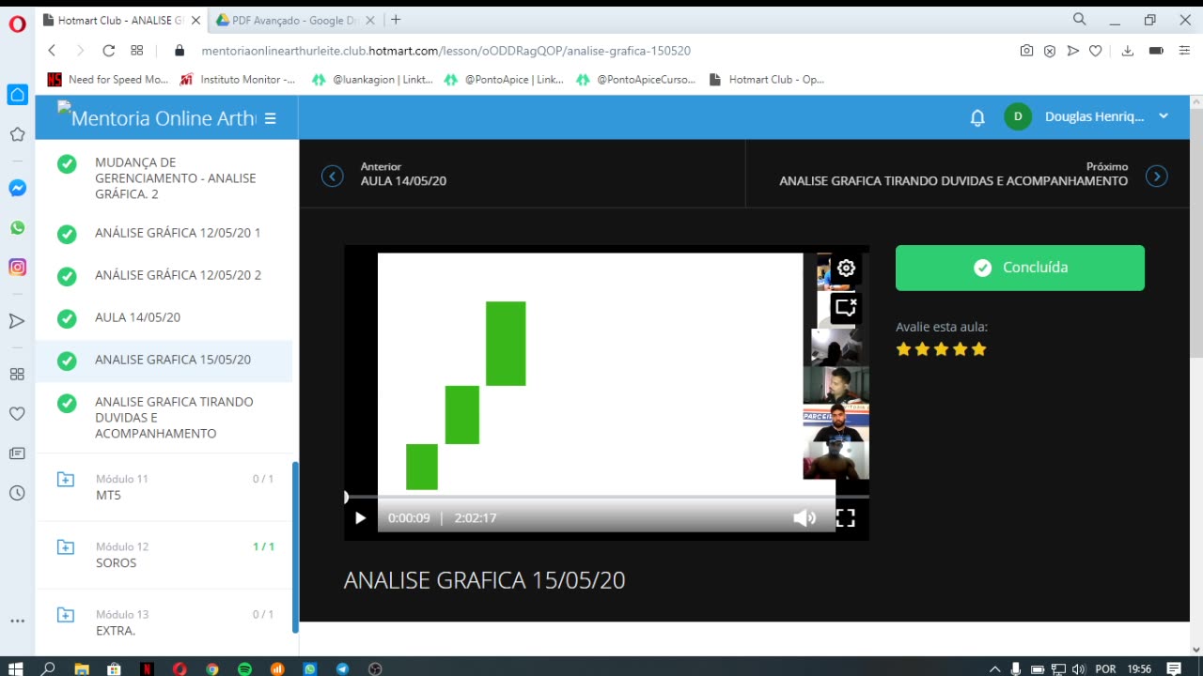This screenshot has height=676, width=1203.
Task: Toggle check for TIRANDO DUVIDAS E ACOMPANHAMENTO
Action: pos(67,403)
